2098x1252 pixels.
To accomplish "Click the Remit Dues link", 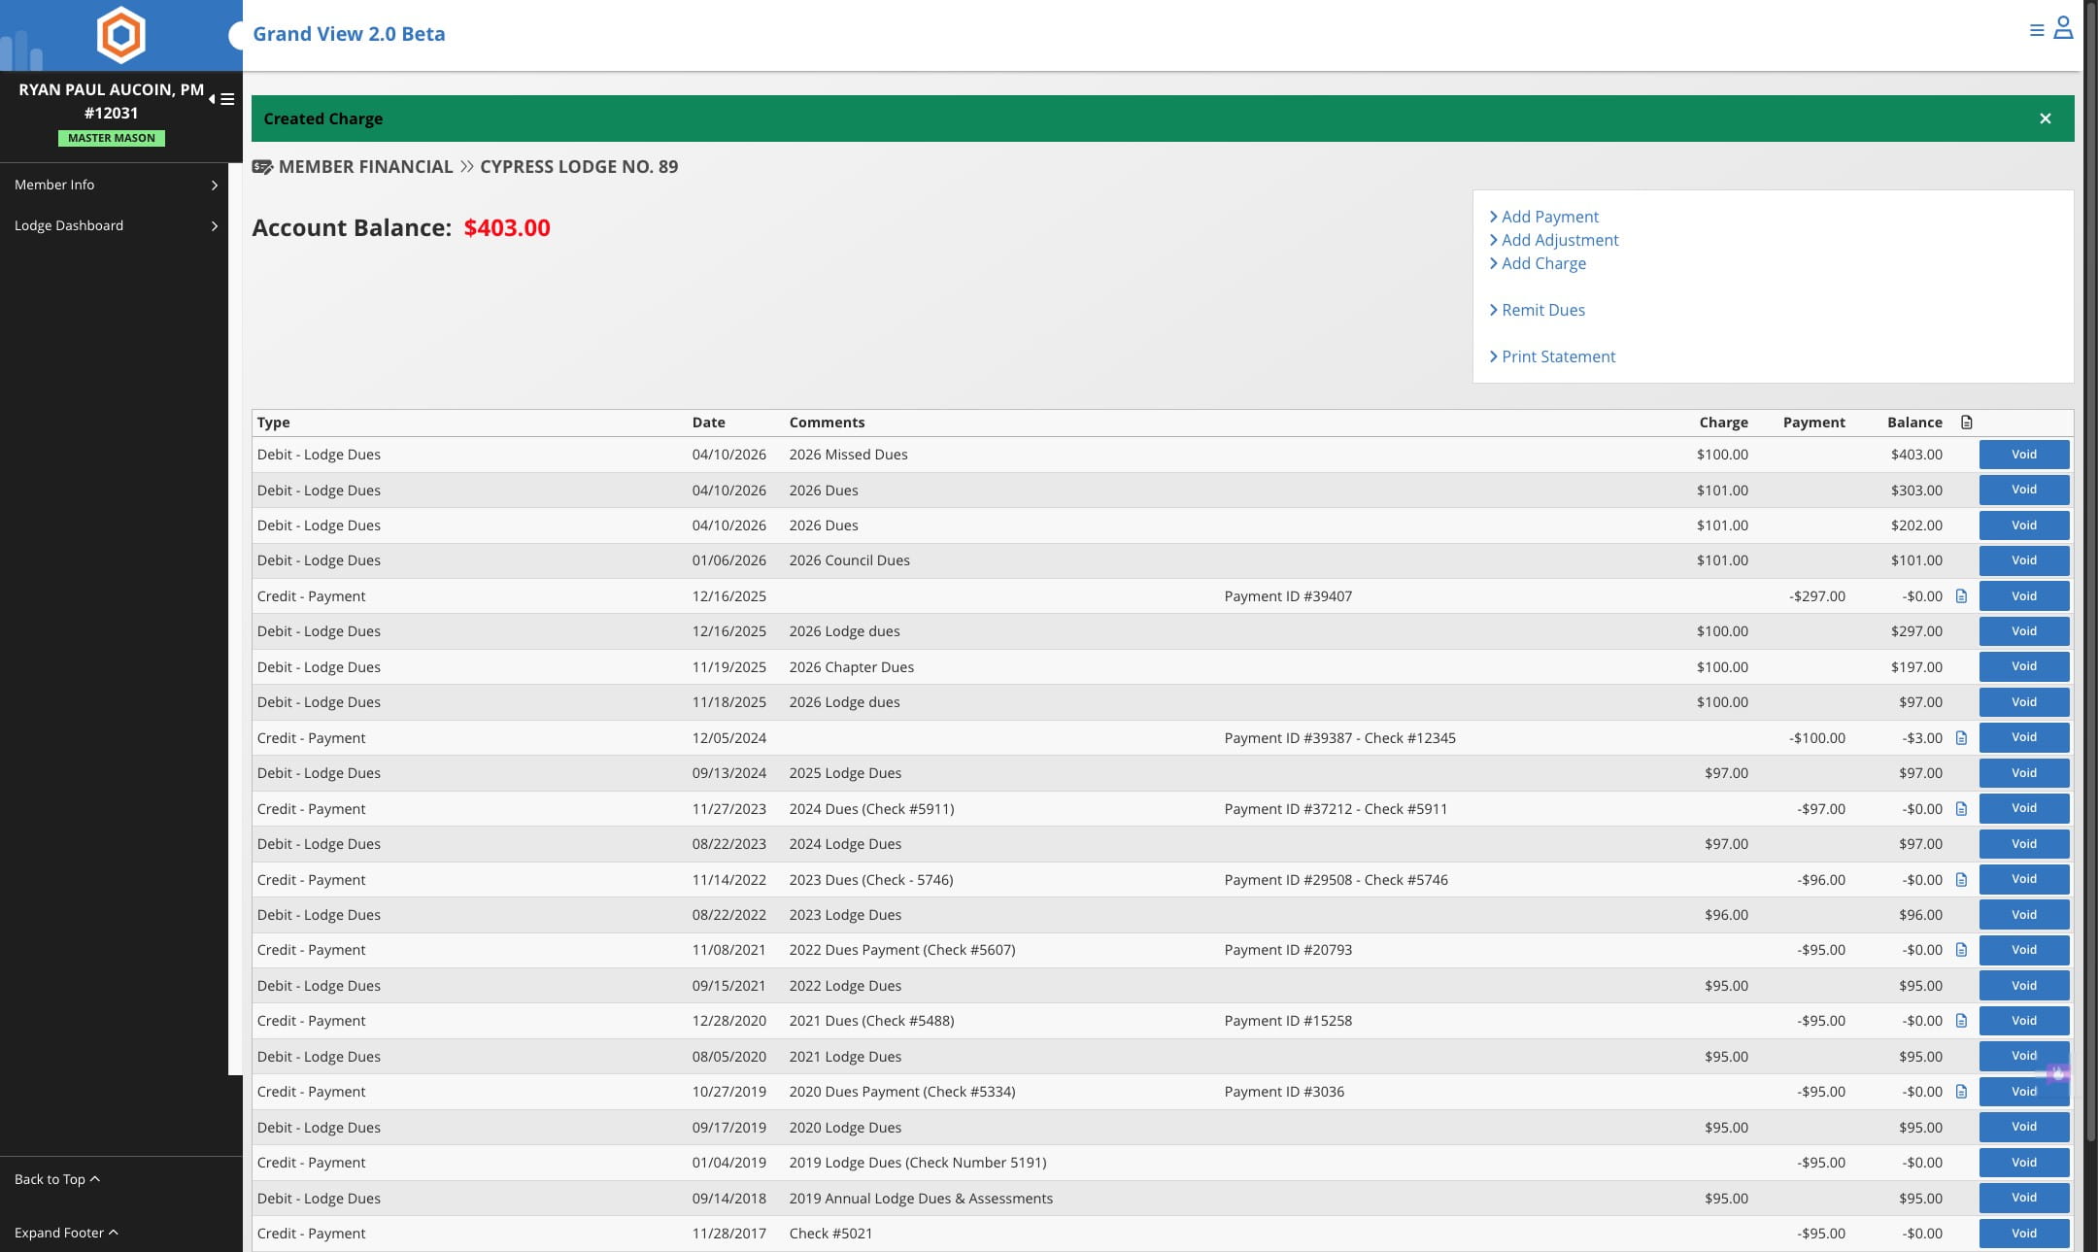I will pyautogui.click(x=1542, y=310).
